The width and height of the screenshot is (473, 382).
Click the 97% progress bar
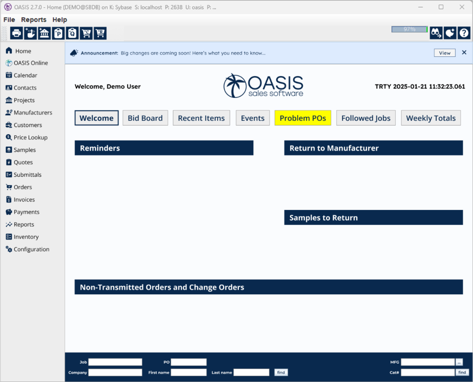(x=410, y=29)
